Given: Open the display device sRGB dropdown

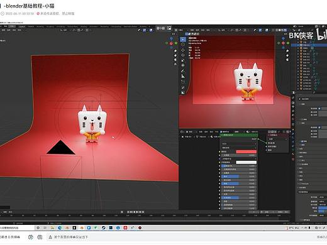Looking at the screenshot, I should 323,197.
